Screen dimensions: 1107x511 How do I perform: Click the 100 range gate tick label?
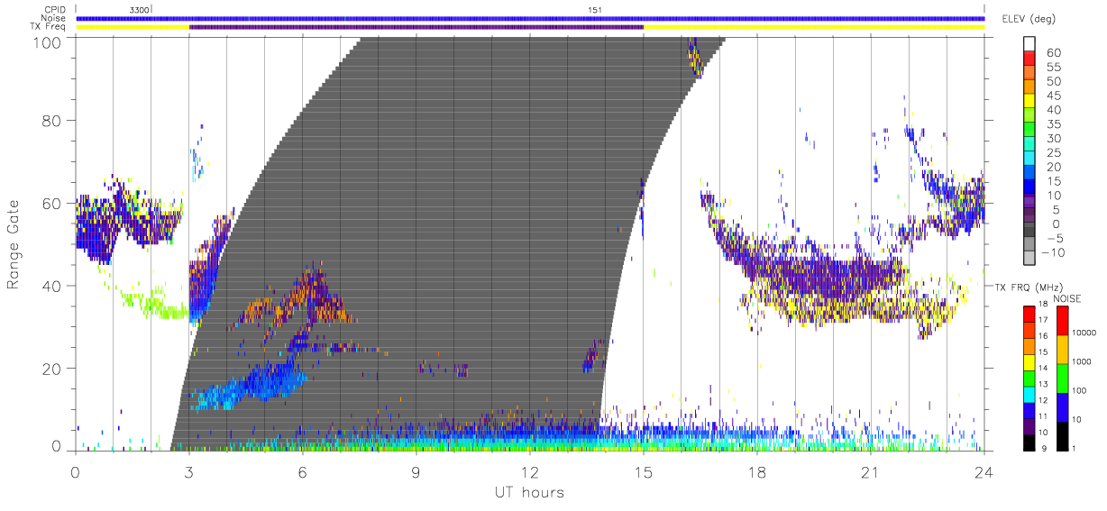coord(47,42)
